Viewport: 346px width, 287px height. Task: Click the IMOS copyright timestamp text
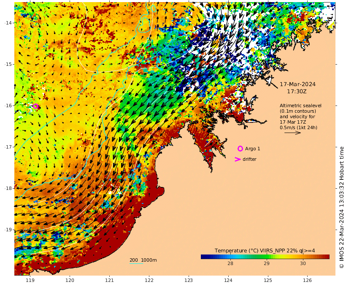[342, 207]
